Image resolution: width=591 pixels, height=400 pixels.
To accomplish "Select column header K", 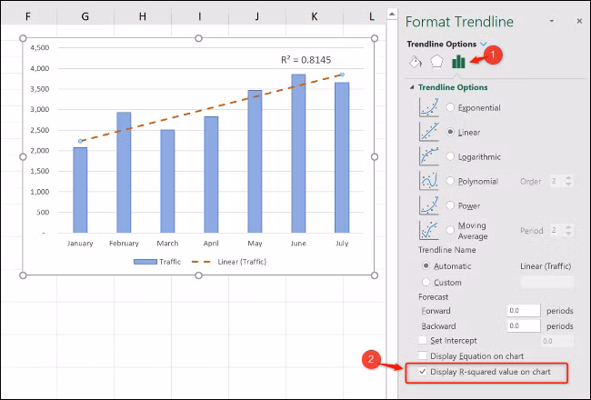I will coord(315,16).
